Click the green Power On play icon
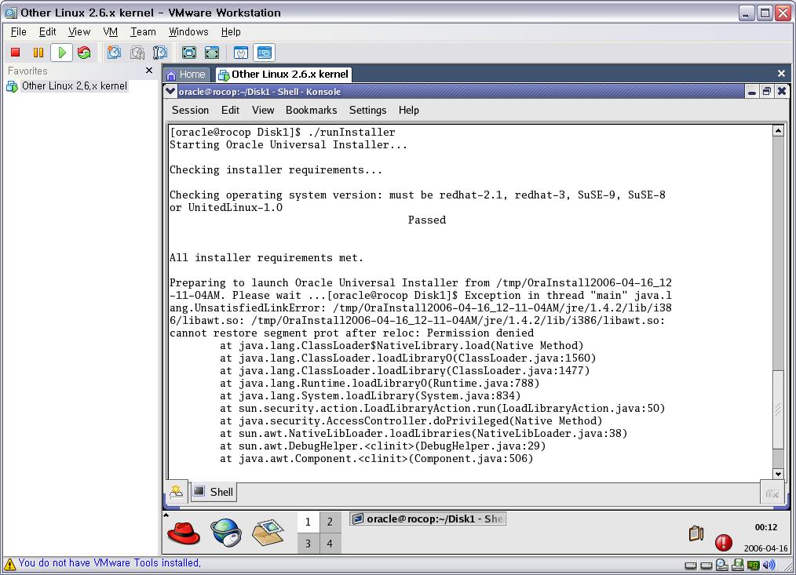Viewport: 796px width, 575px height. click(61, 53)
